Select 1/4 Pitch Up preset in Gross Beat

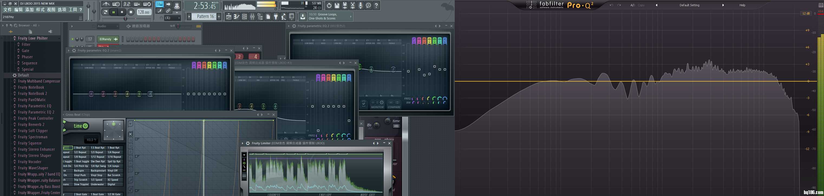pos(81,166)
